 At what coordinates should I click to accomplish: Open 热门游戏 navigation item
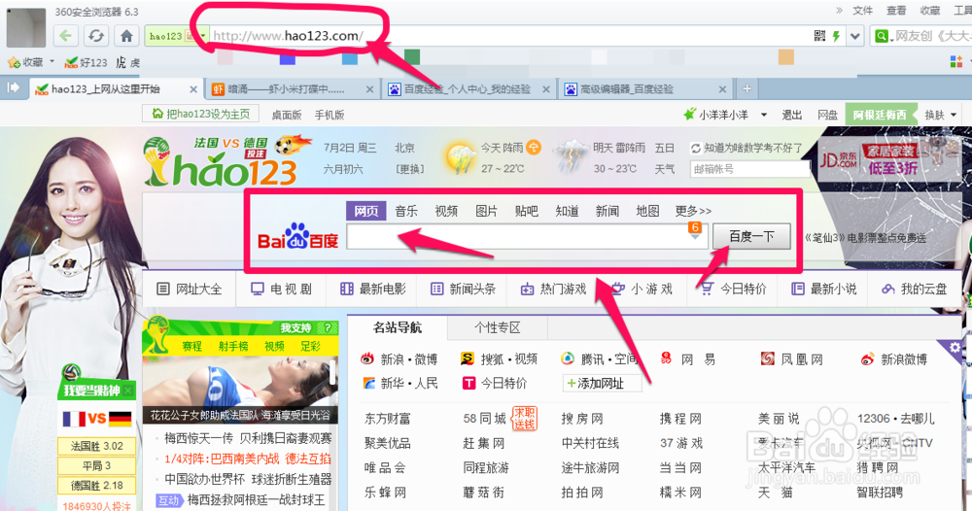click(x=554, y=289)
